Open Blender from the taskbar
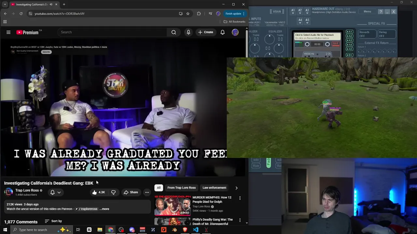The image size is (417, 234). [x=174, y=230]
